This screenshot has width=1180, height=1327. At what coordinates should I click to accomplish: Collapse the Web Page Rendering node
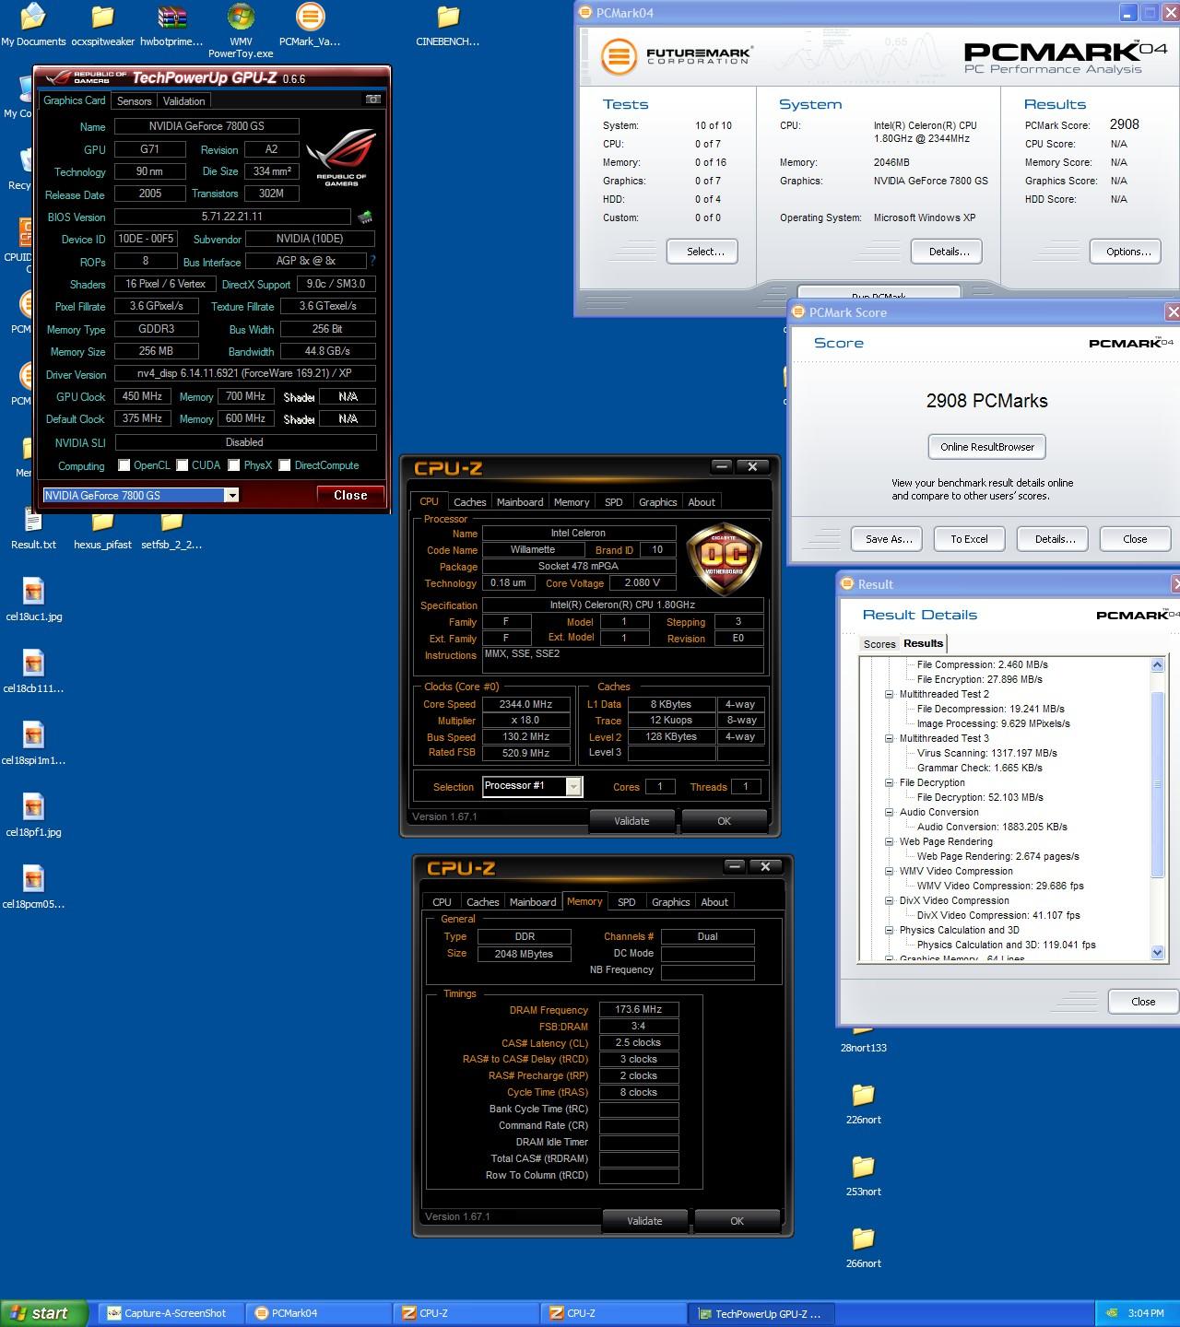point(890,841)
